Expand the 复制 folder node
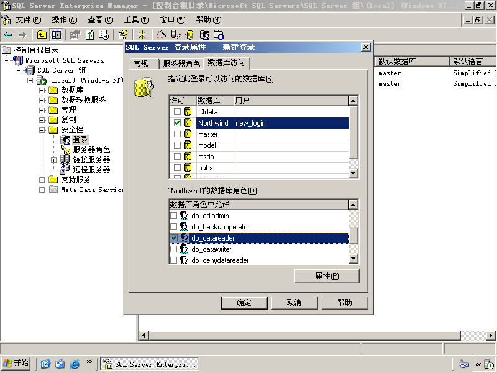 42,120
